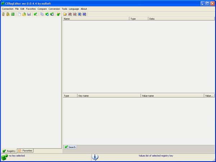Sort values by the Name column header
The image size is (216, 162).
pyautogui.click(x=96, y=18)
